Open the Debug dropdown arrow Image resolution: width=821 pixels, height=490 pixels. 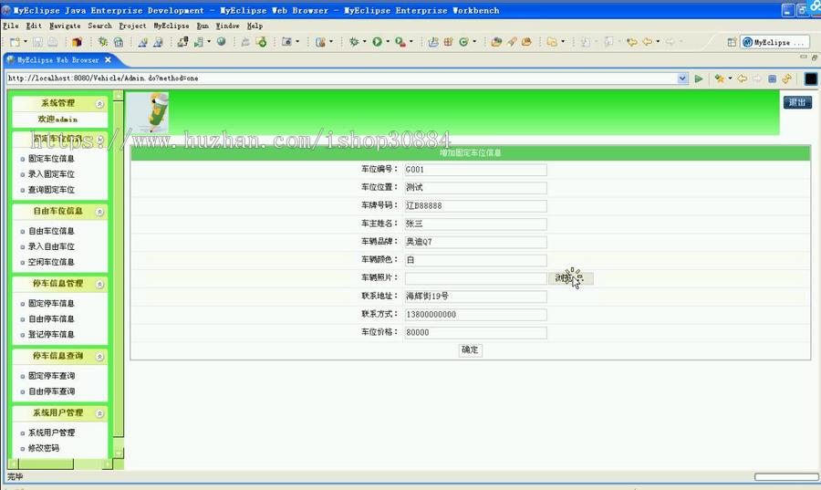pyautogui.click(x=364, y=42)
